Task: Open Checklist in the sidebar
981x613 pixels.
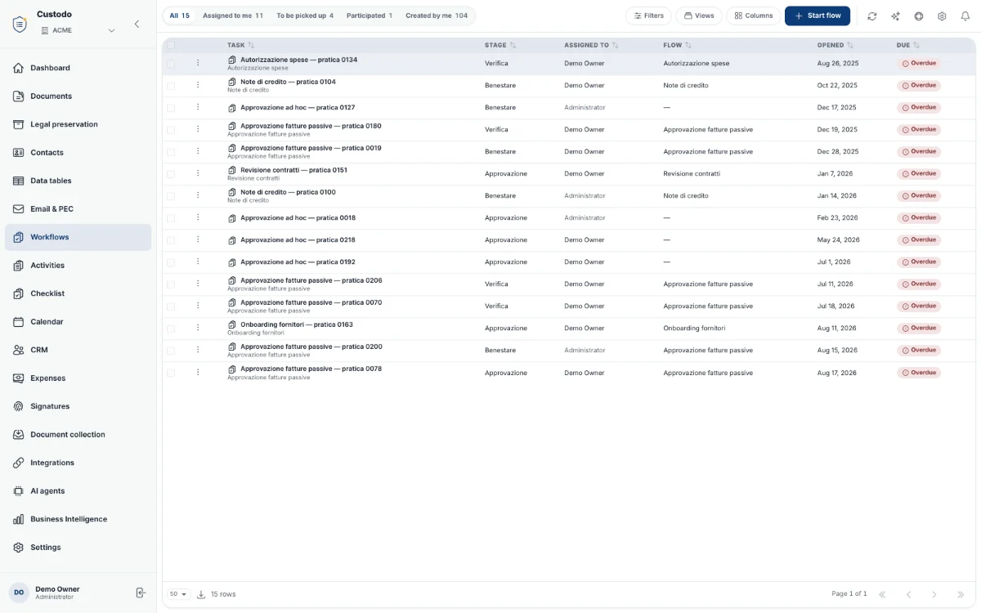Action: coord(78,293)
